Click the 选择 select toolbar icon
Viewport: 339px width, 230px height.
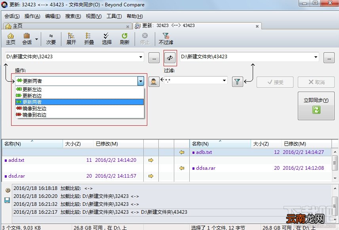pyautogui.click(x=107, y=39)
